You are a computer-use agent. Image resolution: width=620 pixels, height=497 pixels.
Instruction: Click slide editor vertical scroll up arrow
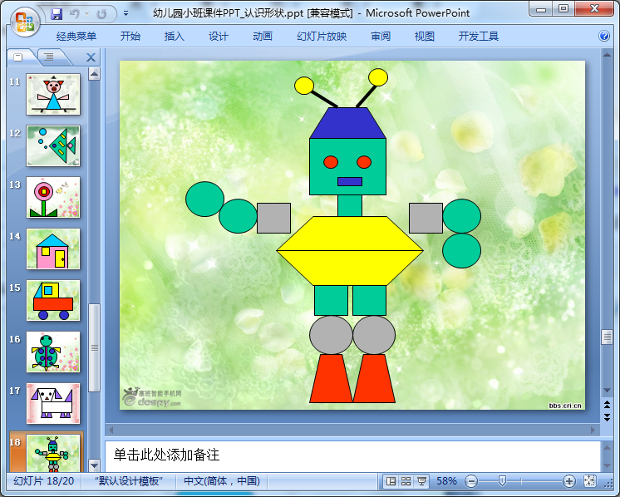coord(607,55)
